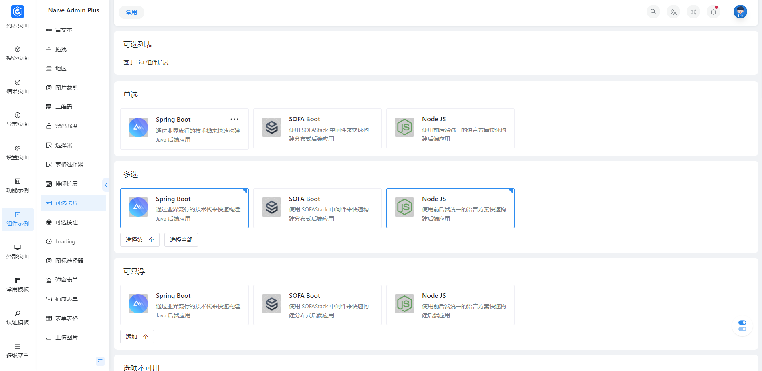The height and width of the screenshot is (371, 762).
Task: Open 组件示例 in the main sidebar
Action: tap(18, 219)
